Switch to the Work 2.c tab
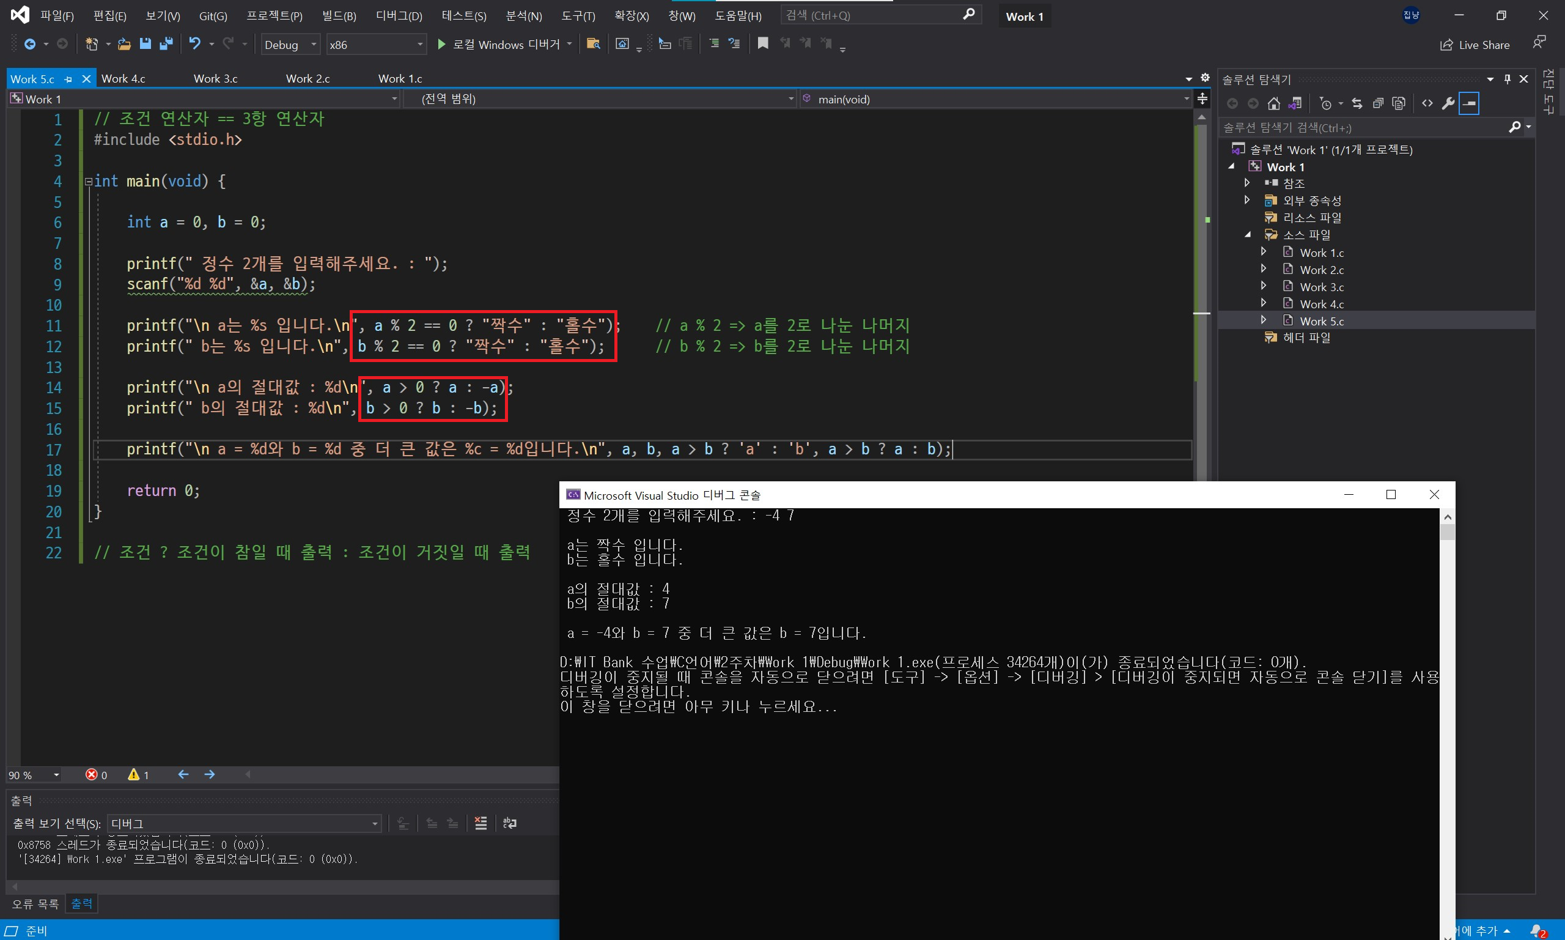The image size is (1565, 940). click(x=307, y=78)
